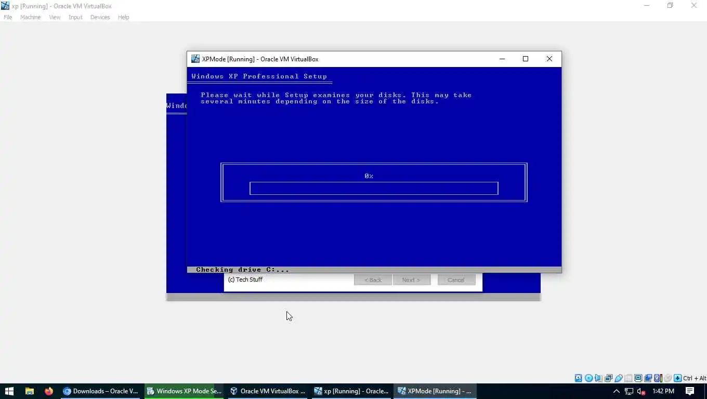Image resolution: width=707 pixels, height=399 pixels.
Task: Click the network icon in system tray
Action: tap(629, 391)
